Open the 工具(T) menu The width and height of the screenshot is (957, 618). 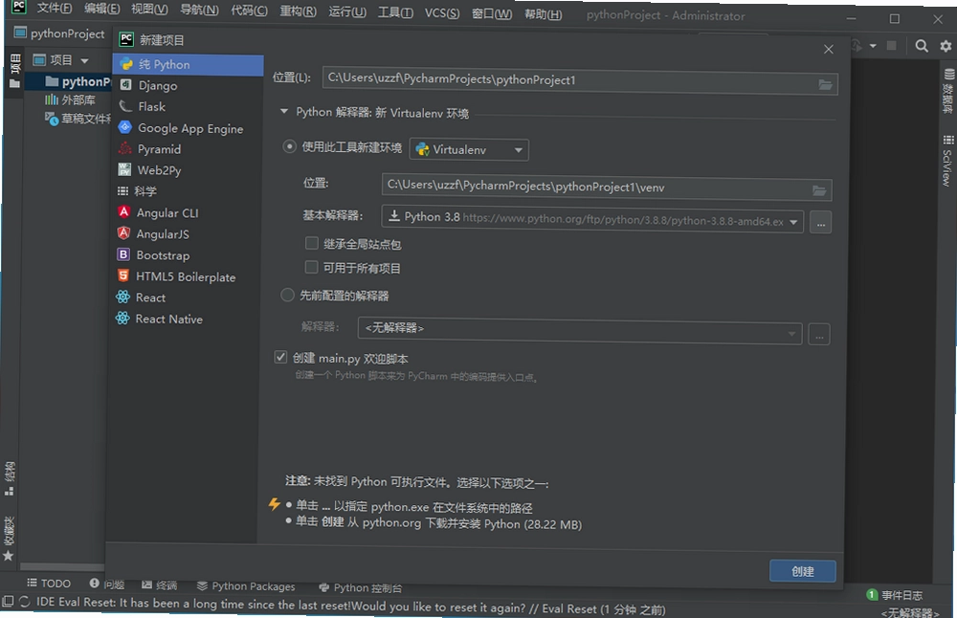pos(395,12)
